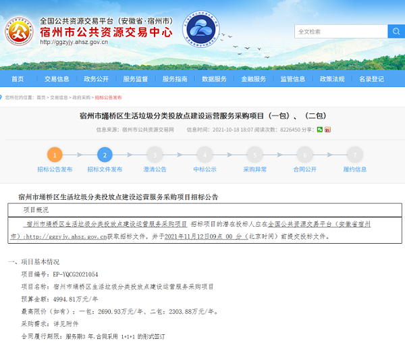This screenshot has height=343, width=405.
Task: Open the 政务公开 navigation menu item
Action: (96, 79)
